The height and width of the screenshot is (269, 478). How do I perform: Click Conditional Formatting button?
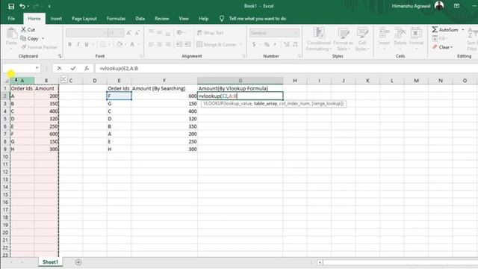coord(319,39)
